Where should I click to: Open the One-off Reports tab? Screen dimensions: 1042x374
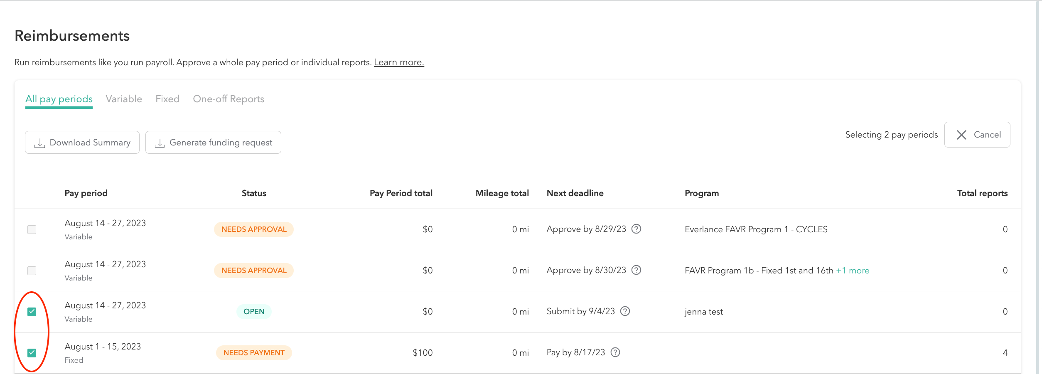click(x=229, y=99)
